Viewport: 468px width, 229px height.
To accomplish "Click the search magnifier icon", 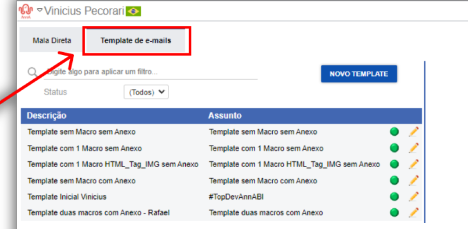I will [32, 72].
